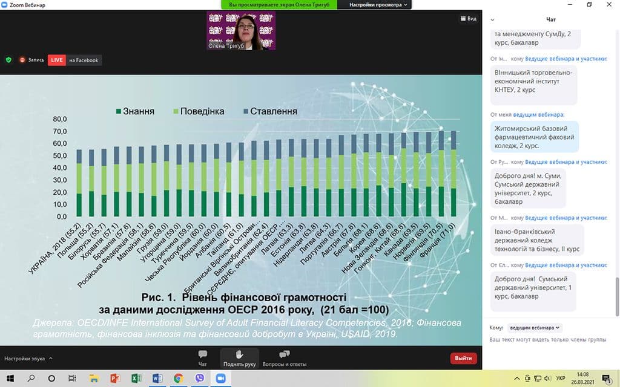Click Поведінка legend color swatch

pos(176,111)
